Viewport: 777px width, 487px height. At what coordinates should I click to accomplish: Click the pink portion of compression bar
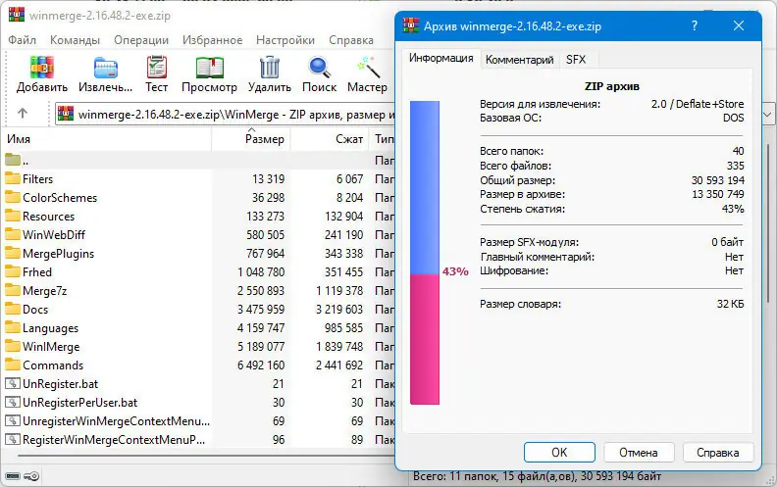[x=425, y=339]
